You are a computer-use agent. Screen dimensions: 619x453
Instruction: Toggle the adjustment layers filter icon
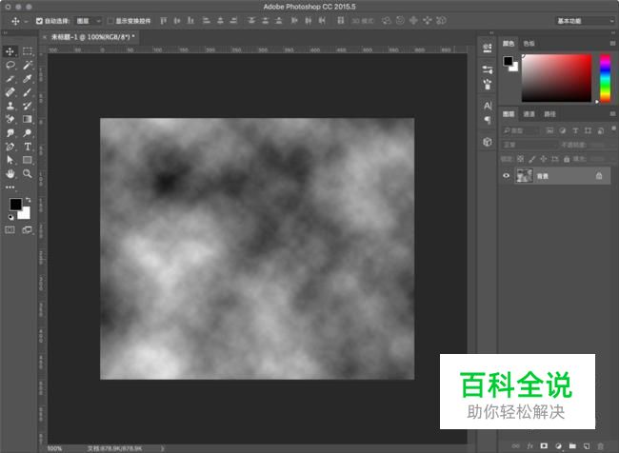(x=562, y=130)
